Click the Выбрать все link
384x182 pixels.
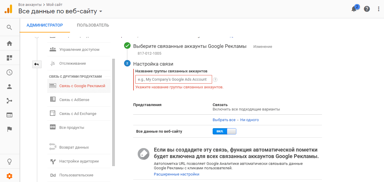224,120
